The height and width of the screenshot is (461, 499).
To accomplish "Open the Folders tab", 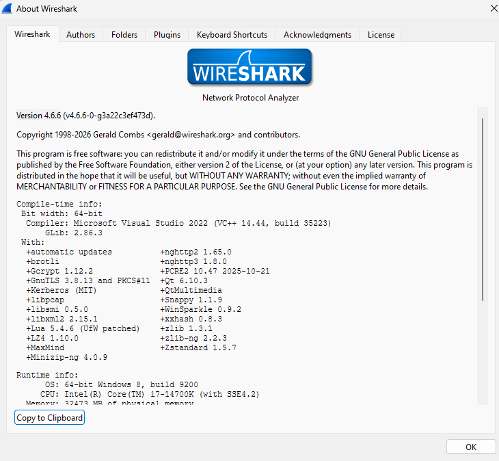I will (x=124, y=34).
